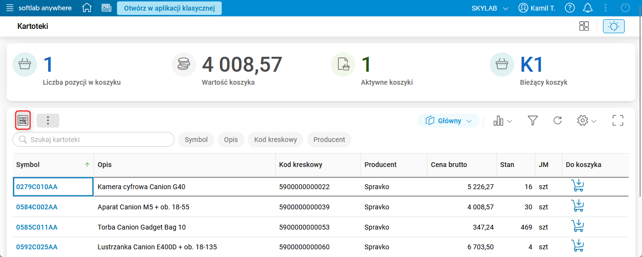Open link 0585C011AA
Image resolution: width=642 pixels, height=257 pixels.
(37, 227)
